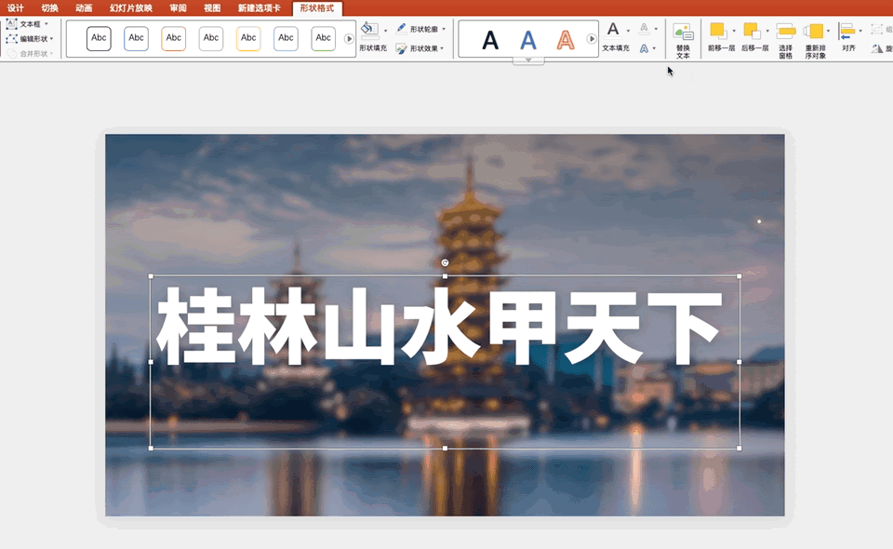Expand the WordArt styles gallery arrow
Viewport: 893px width, 549px height.
click(x=592, y=39)
